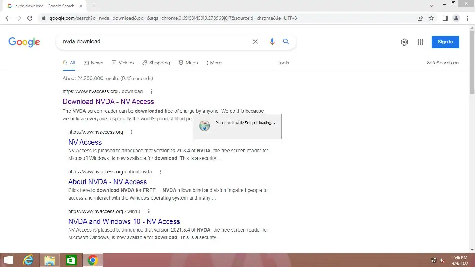The image size is (475, 267).
Task: Reload the current page
Action: [30, 18]
